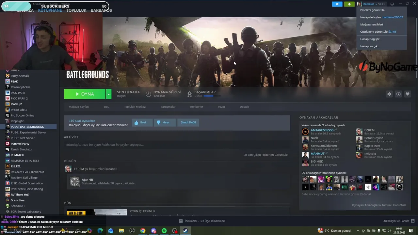
Task: Open Big Picture mode monitor icon
Action: [392, 4]
